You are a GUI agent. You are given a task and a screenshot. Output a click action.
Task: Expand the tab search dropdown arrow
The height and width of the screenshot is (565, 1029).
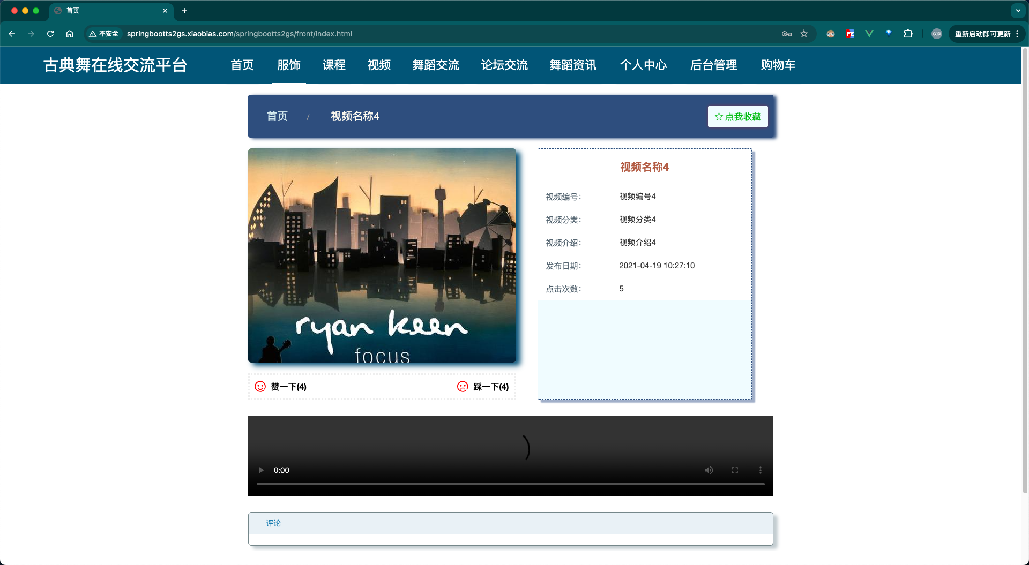coord(1018,11)
